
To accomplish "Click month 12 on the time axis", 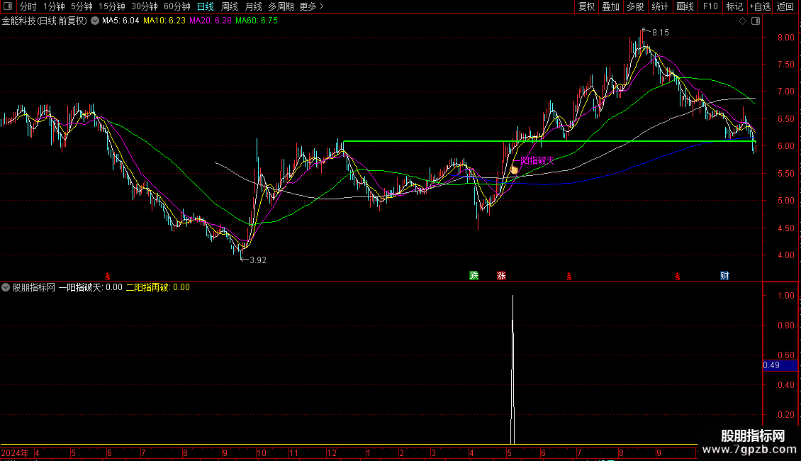I will tap(332, 453).
